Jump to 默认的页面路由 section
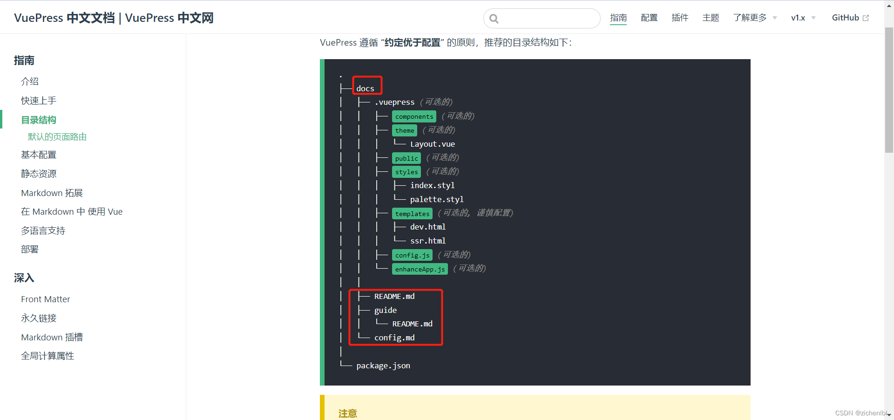Viewport: 894px width, 420px height. (x=57, y=136)
